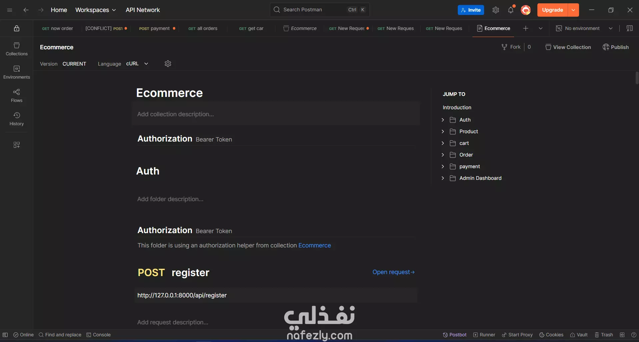Open Runner in the status bar
The width and height of the screenshot is (639, 342).
484,335
